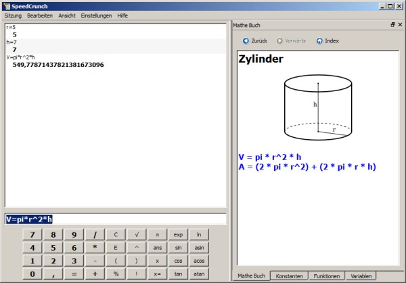Click the percent keypad button

116,274
